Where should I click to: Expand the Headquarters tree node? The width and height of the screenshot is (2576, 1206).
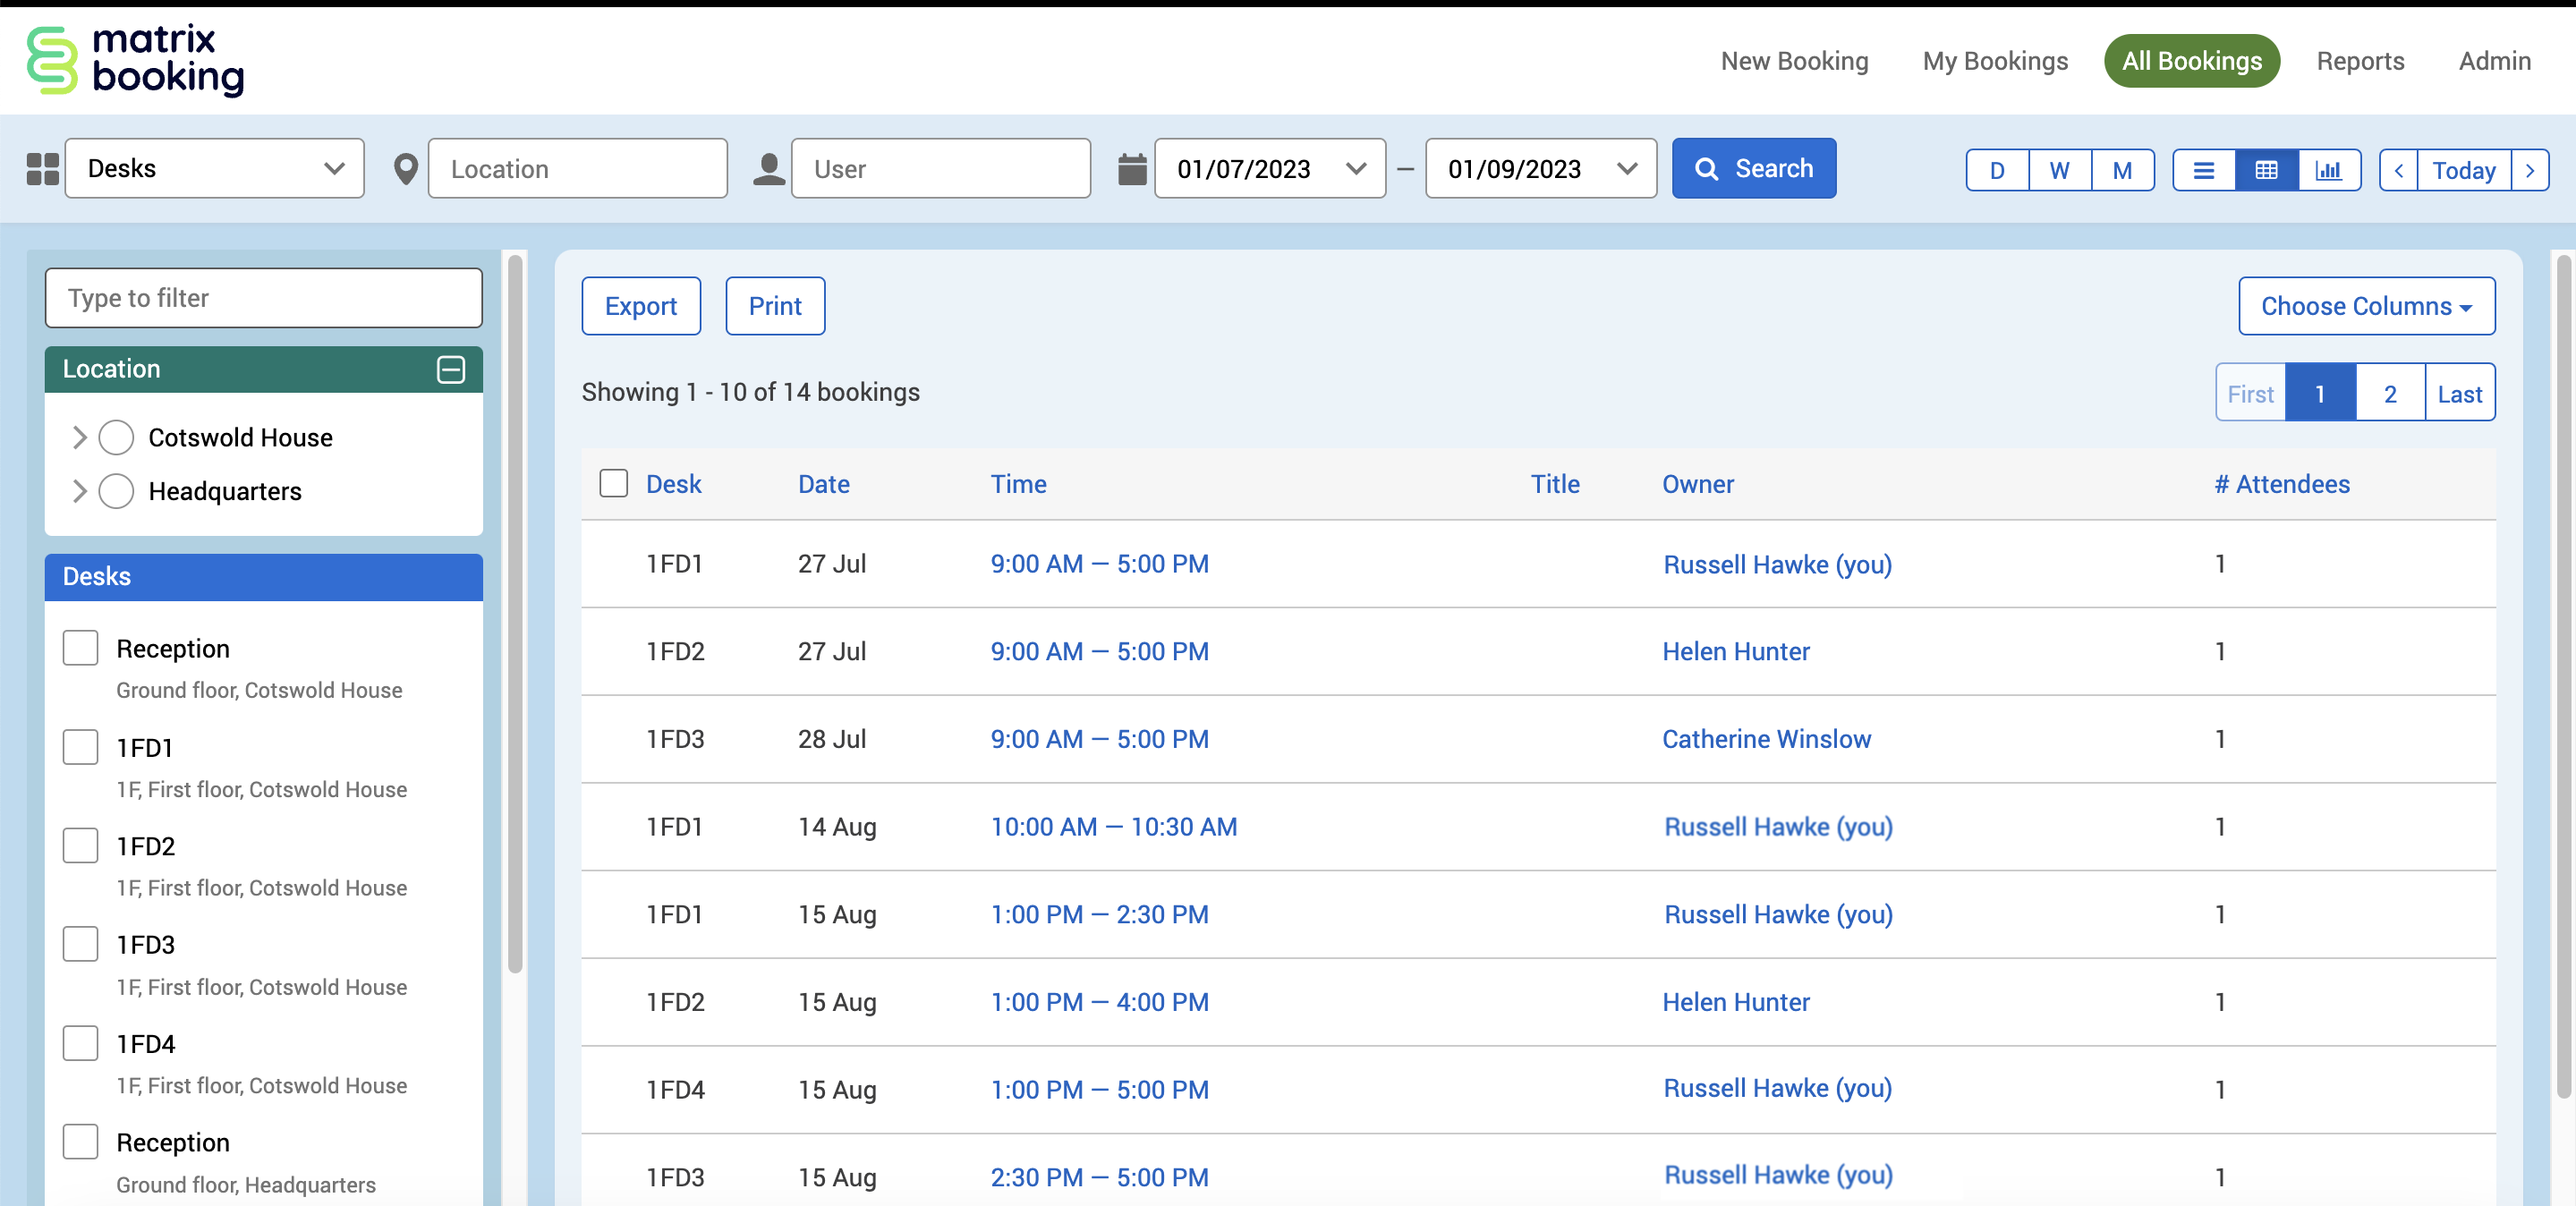80,491
